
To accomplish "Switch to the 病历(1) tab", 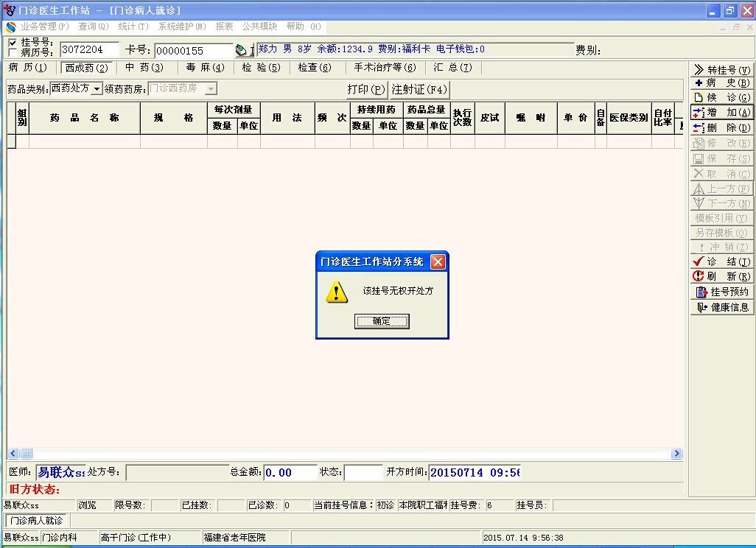I will point(28,68).
